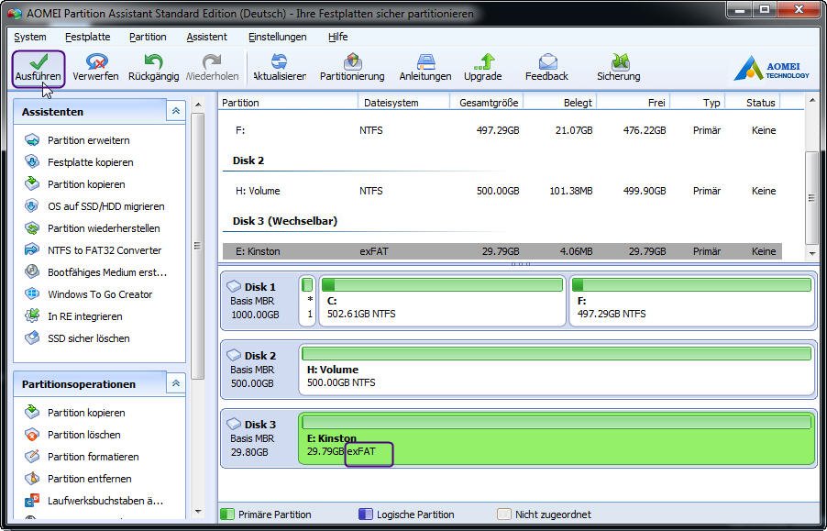Collapse the Partitionsoperationen panel

point(176,383)
